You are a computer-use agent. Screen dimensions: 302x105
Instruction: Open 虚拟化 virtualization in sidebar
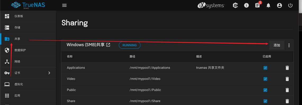pyautogui.click(x=28, y=84)
